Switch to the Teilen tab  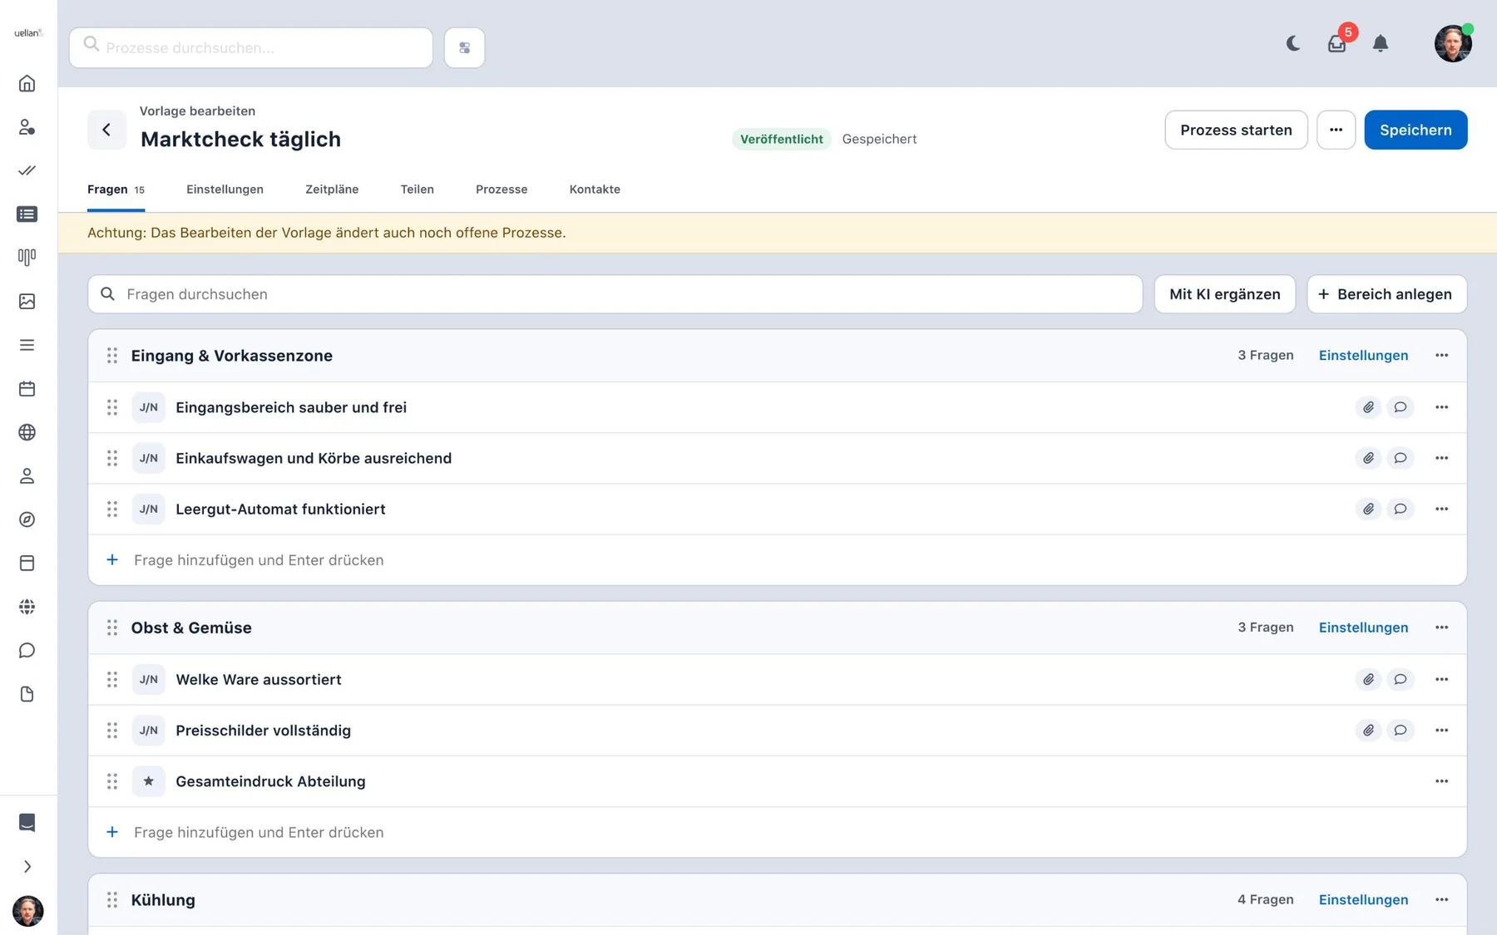click(x=417, y=189)
